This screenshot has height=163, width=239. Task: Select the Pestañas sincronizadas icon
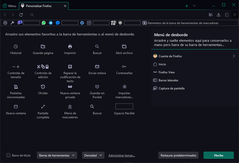pyautogui.click(x=16, y=87)
